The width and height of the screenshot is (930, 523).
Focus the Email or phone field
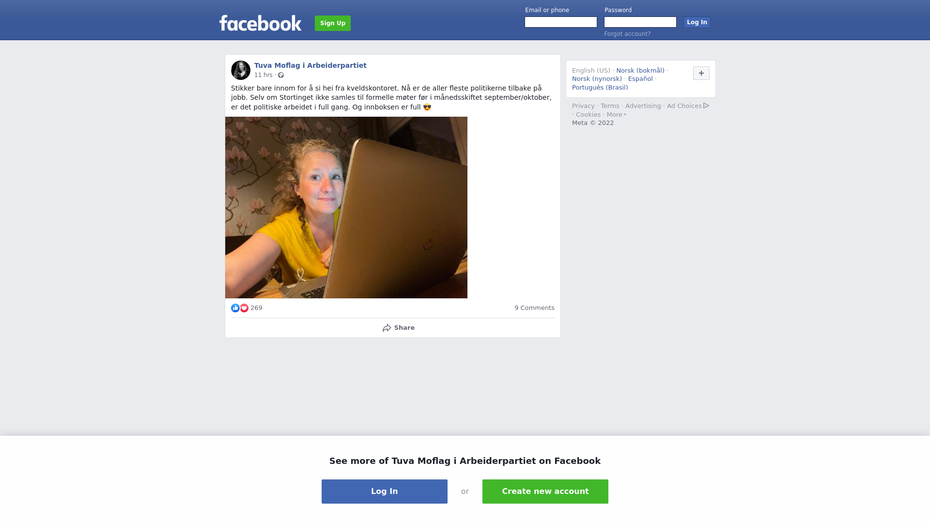561,22
